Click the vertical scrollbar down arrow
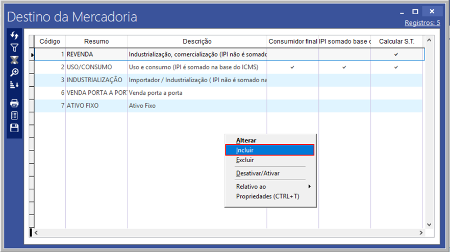Image resolution: width=450 pixels, height=252 pixels. [x=429, y=224]
